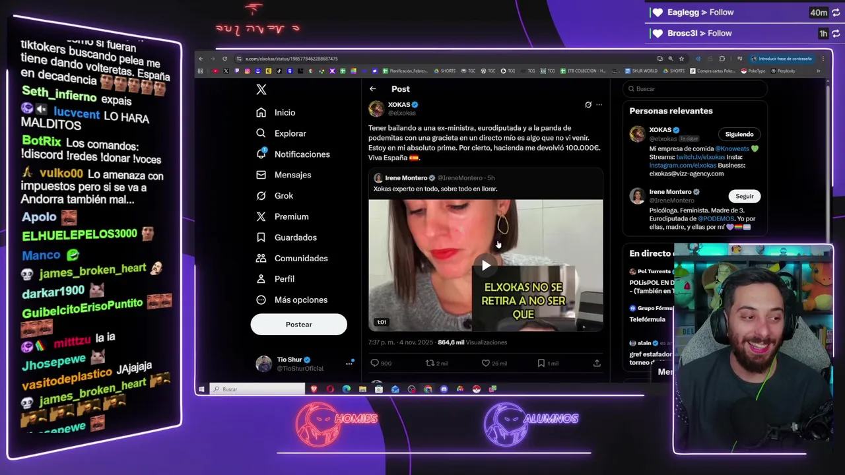Open Microsoft Edge in taskbar
Screen dimensions: 845x475
point(347,389)
